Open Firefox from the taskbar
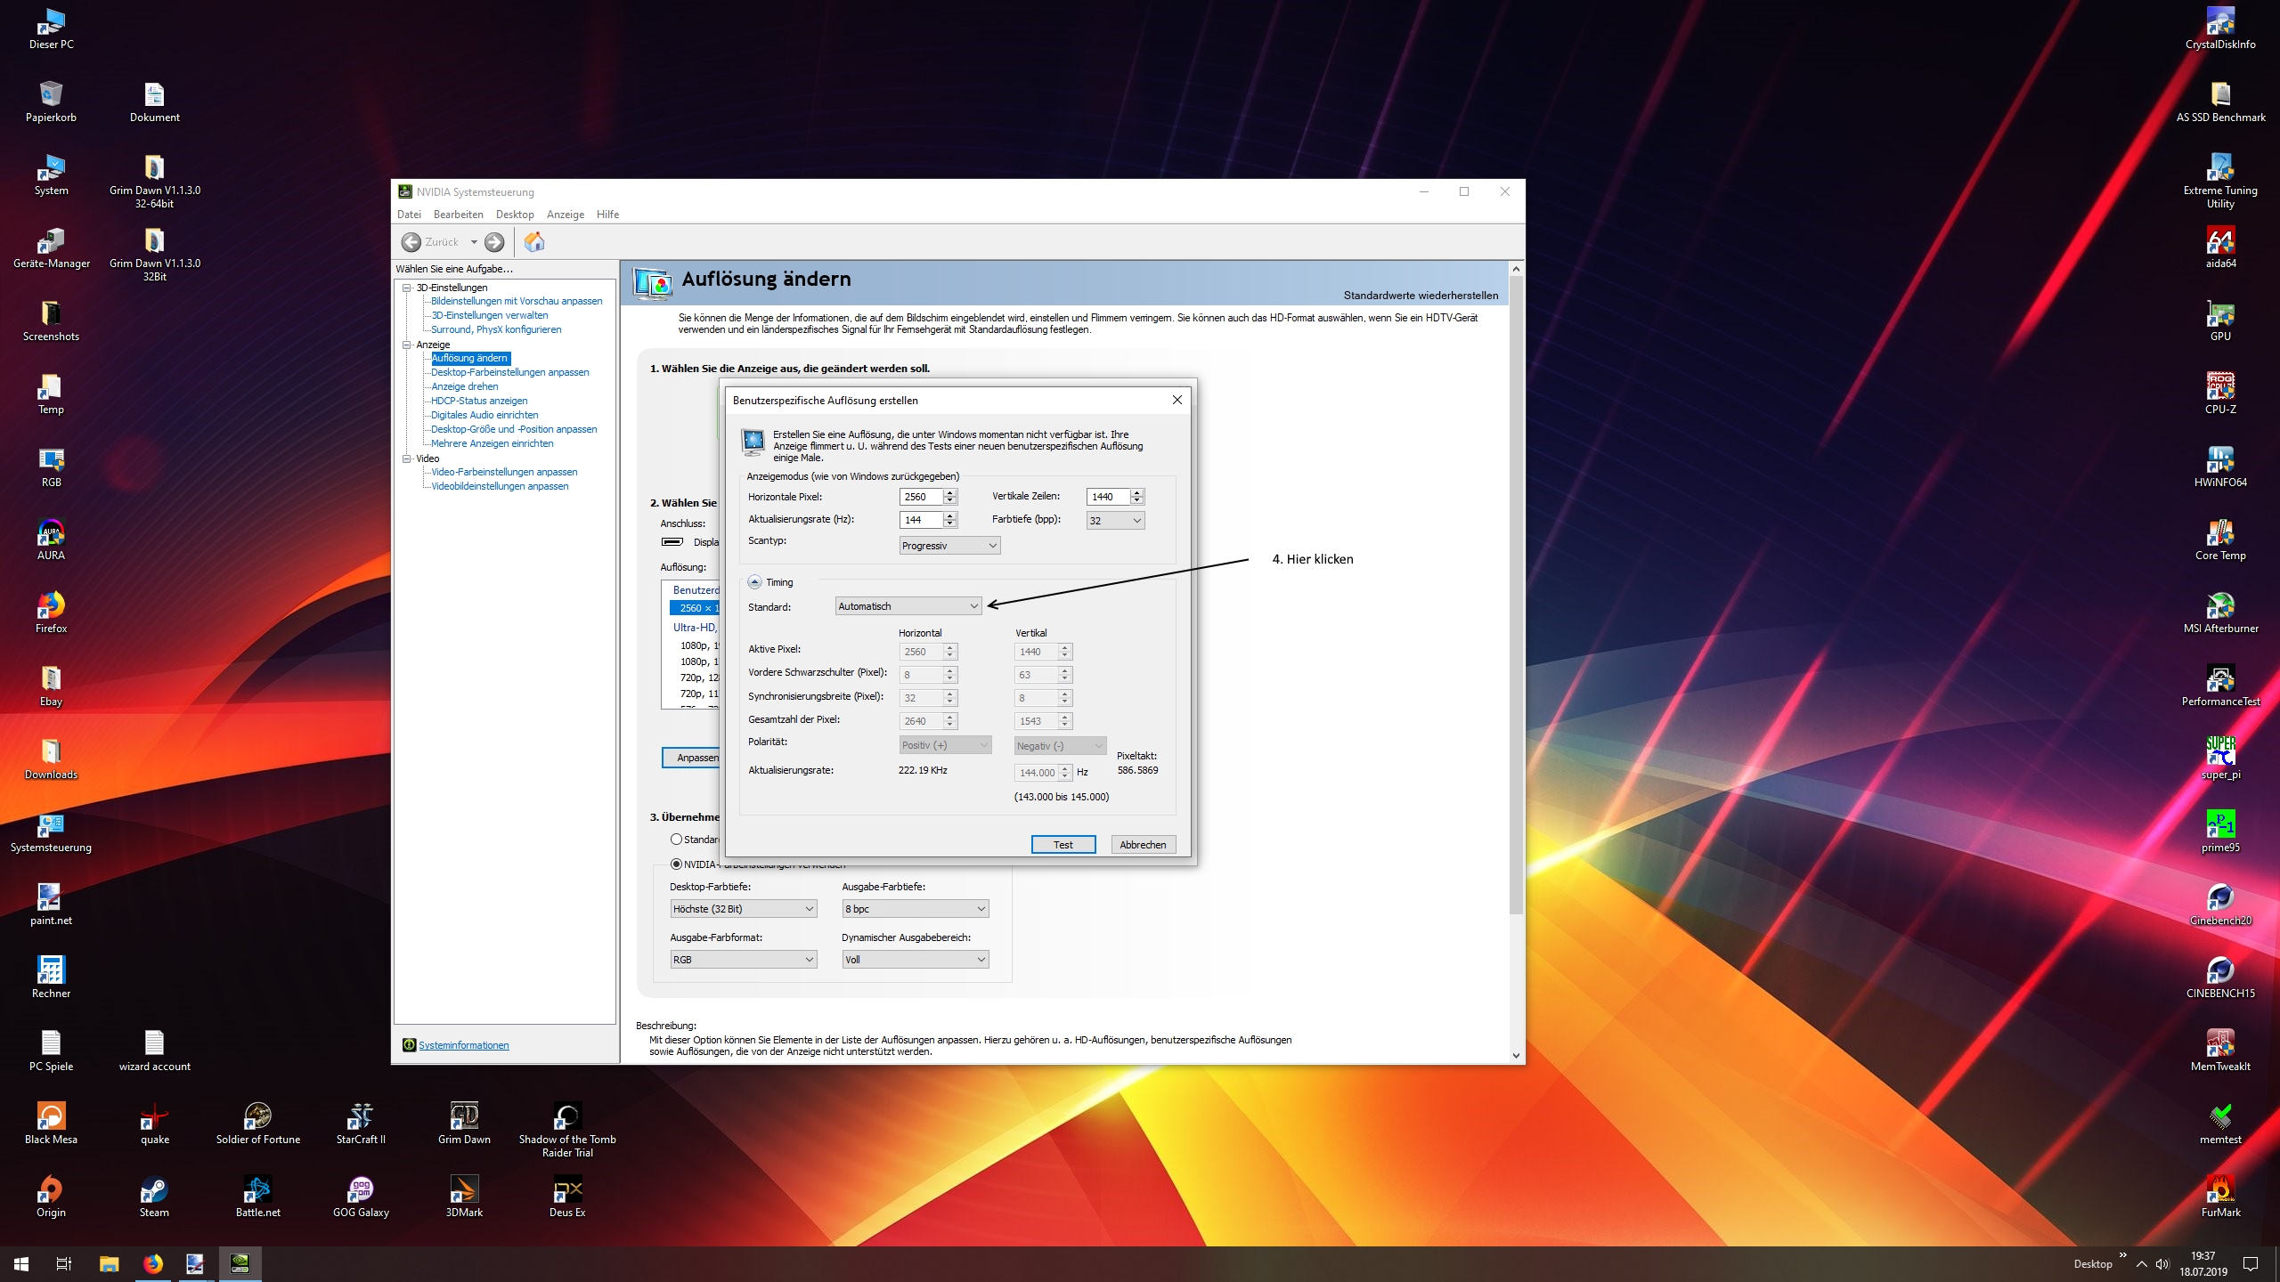This screenshot has height=1282, width=2280. pyautogui.click(x=153, y=1263)
